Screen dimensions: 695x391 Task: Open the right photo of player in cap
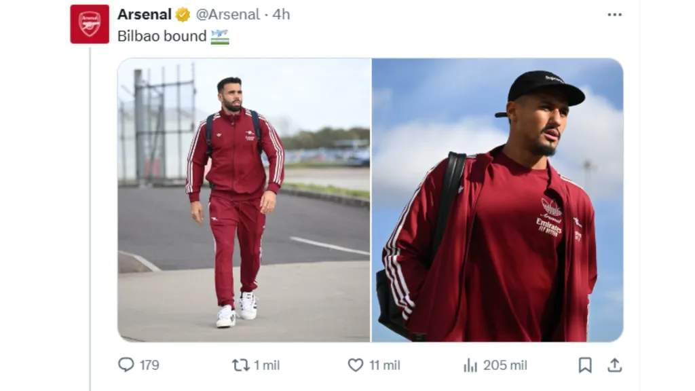(x=499, y=197)
